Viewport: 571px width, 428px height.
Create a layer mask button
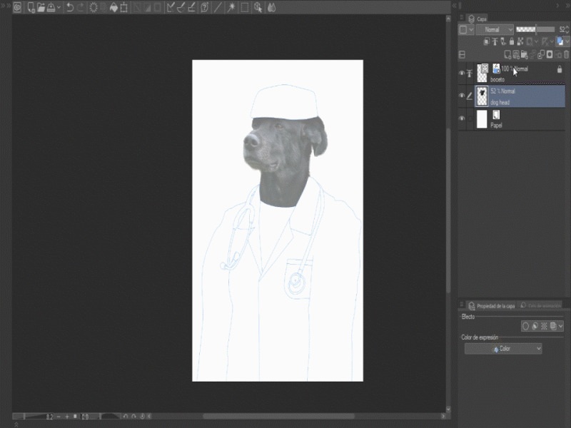click(550, 55)
